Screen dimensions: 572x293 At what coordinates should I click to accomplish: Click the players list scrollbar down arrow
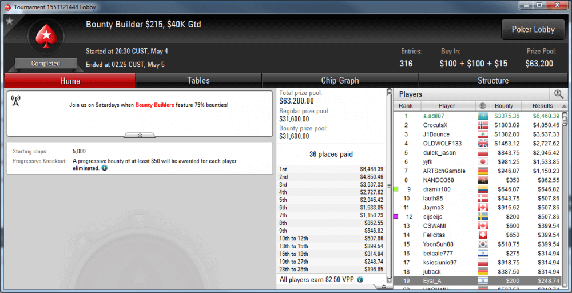(565, 286)
